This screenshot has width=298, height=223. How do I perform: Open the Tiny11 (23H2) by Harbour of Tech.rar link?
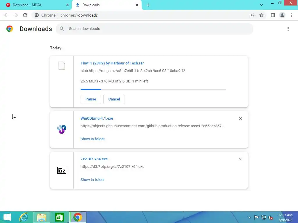pyautogui.click(x=112, y=63)
